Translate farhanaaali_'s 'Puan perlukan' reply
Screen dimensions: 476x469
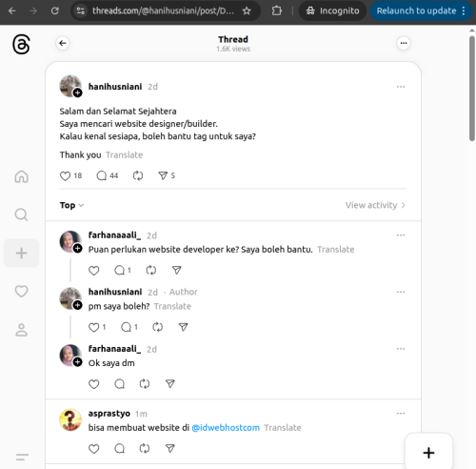coord(336,250)
